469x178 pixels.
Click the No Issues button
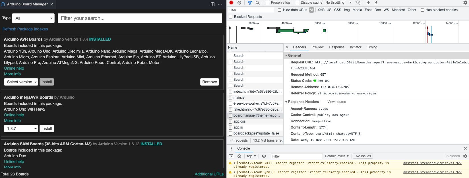(x=363, y=156)
